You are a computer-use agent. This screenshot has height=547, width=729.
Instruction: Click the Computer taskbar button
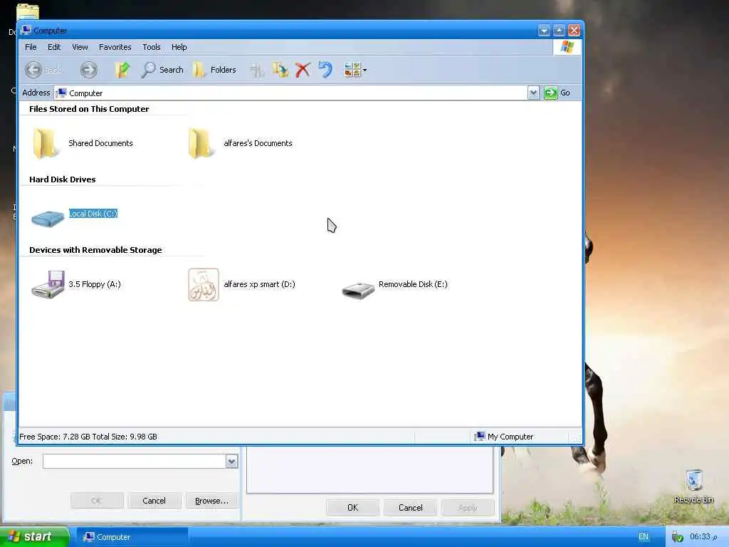132,537
